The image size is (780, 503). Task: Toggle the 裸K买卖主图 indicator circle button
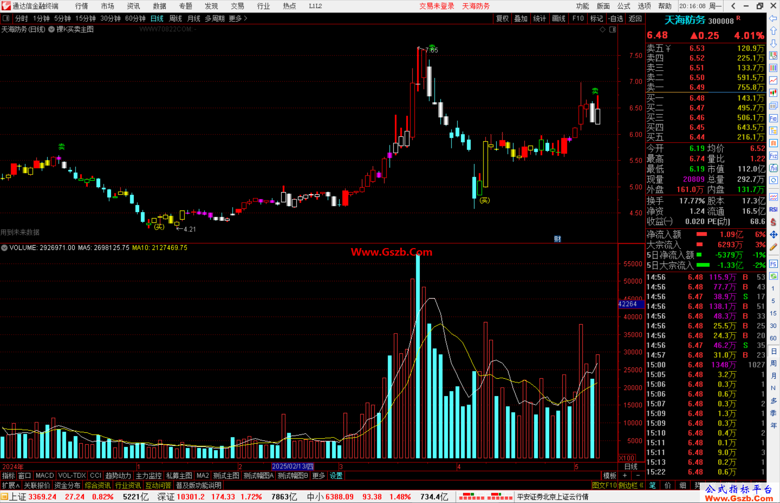[51, 30]
